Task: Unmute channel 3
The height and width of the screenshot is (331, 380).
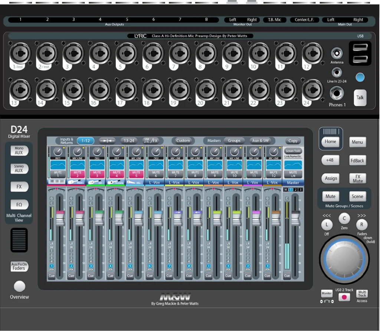Action: (97, 174)
